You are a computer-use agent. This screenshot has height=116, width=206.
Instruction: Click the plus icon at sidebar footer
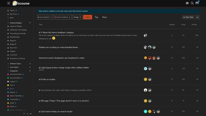pos(24,114)
